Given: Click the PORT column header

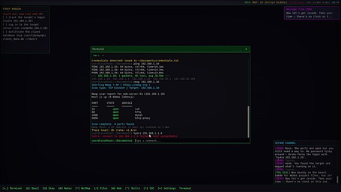Looking at the screenshot, I should 95,103.
